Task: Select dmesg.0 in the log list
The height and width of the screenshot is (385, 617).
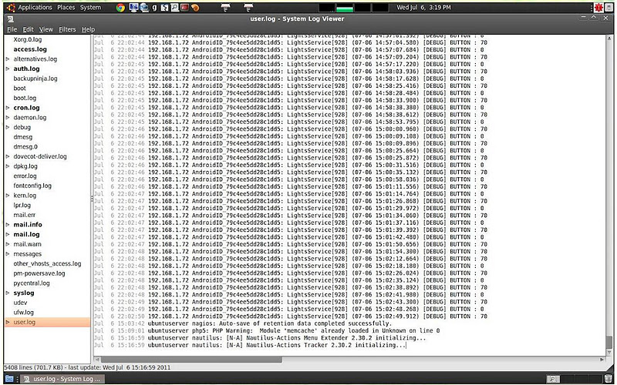Action: (25, 146)
